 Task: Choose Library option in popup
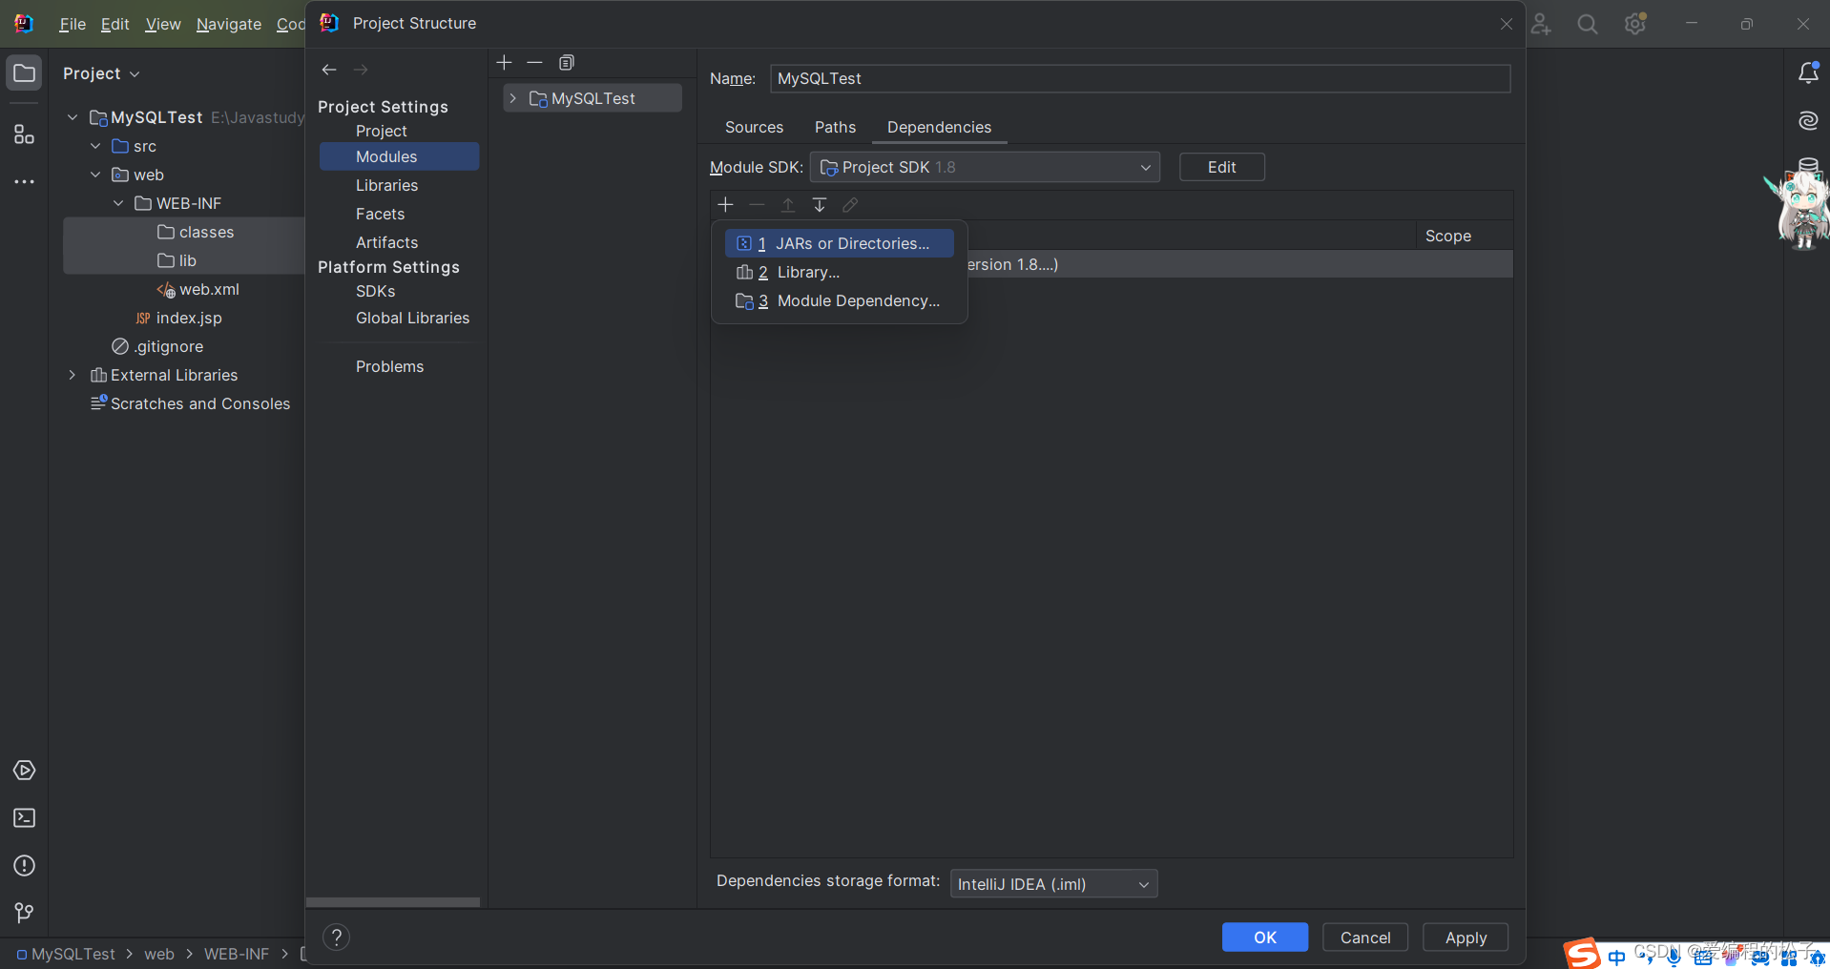(840, 272)
